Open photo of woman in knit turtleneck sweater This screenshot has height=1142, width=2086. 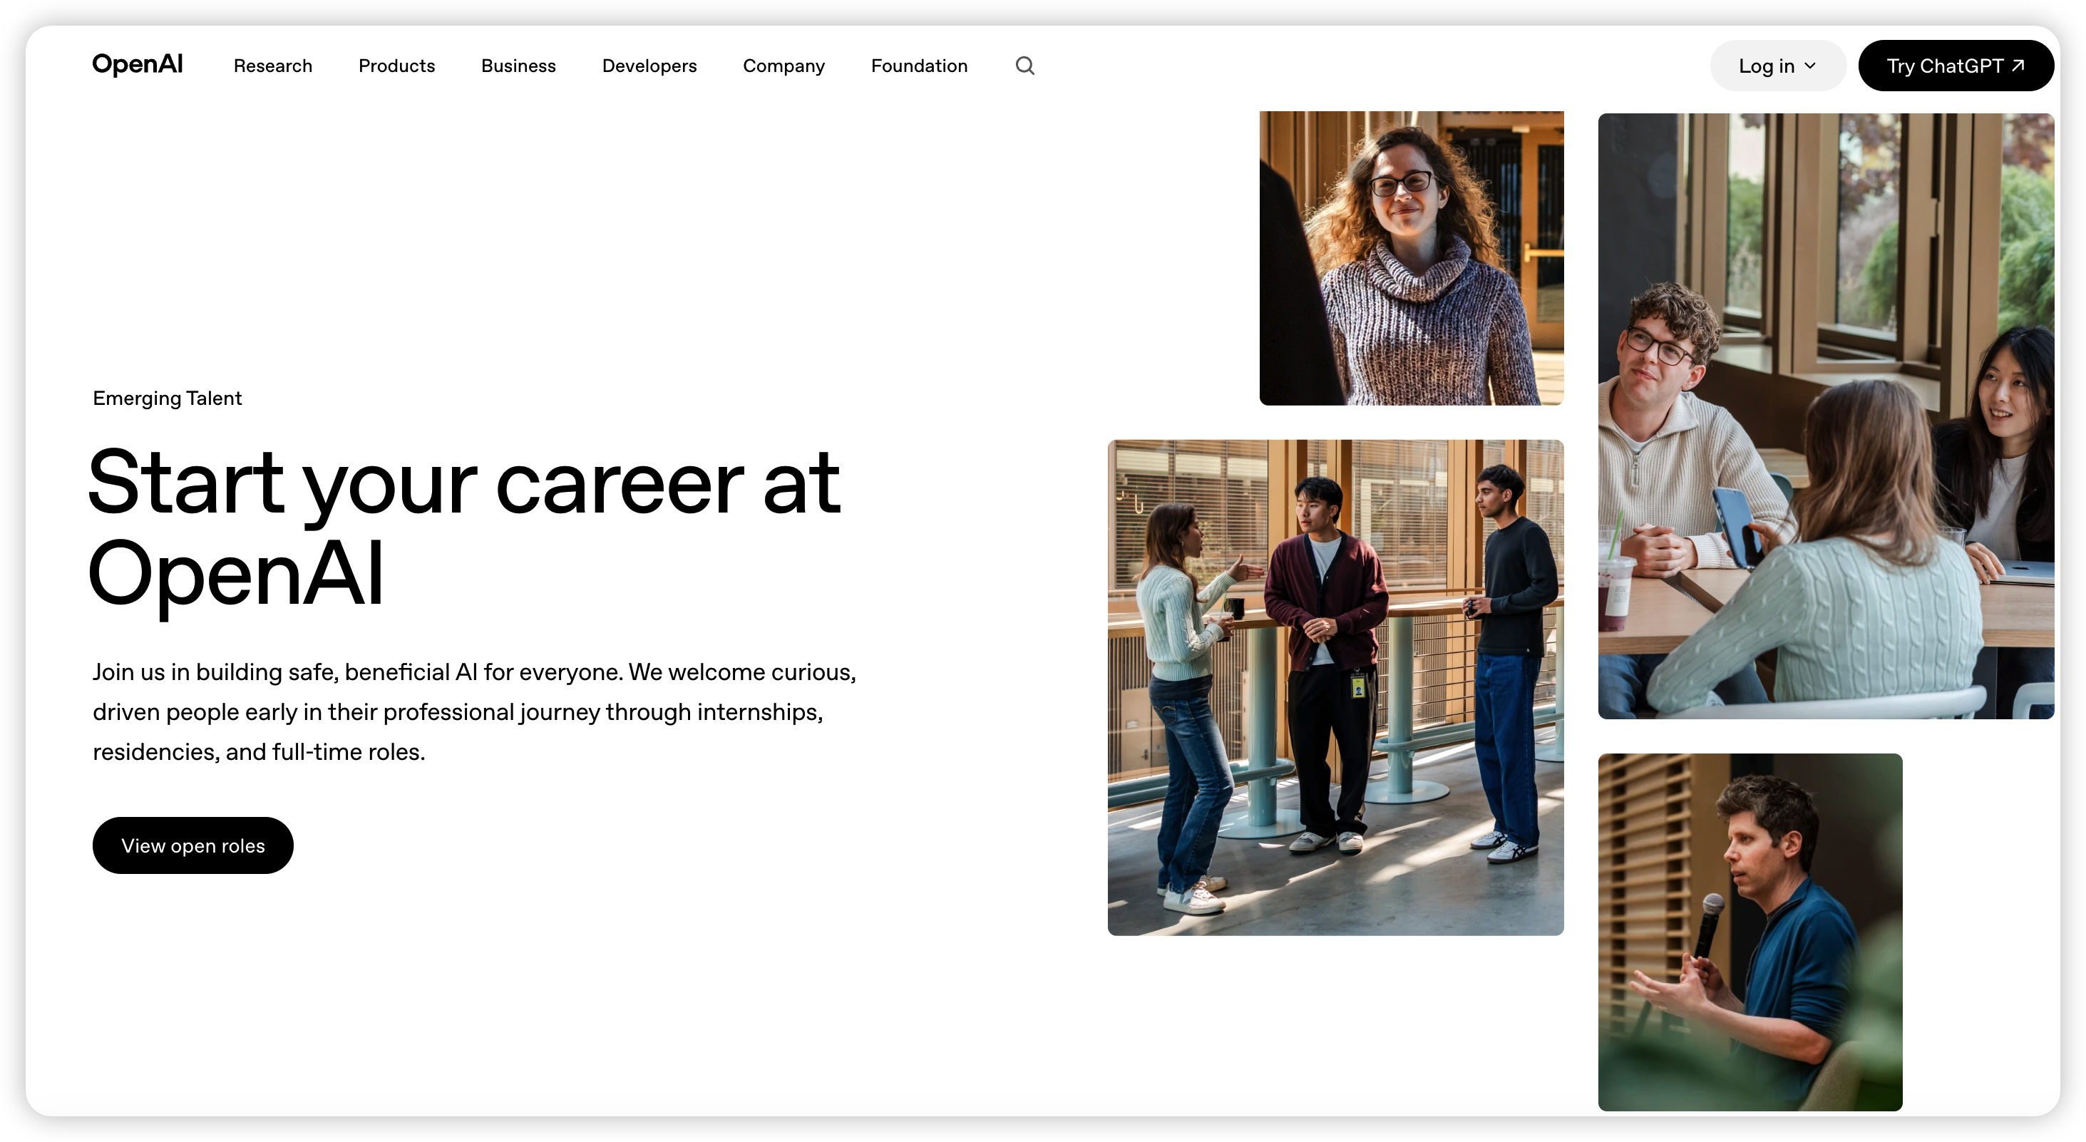[1412, 258]
